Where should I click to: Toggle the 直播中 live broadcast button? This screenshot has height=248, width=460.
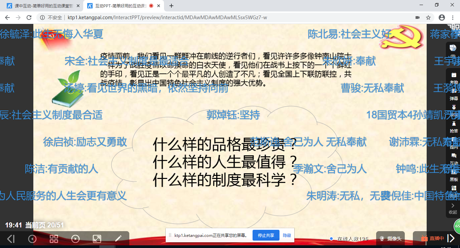pos(433,239)
